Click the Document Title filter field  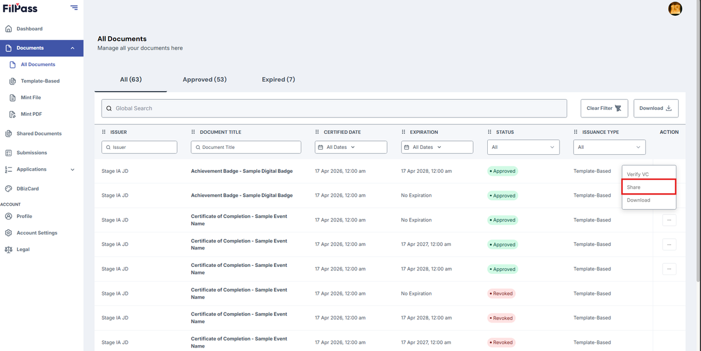(x=246, y=147)
